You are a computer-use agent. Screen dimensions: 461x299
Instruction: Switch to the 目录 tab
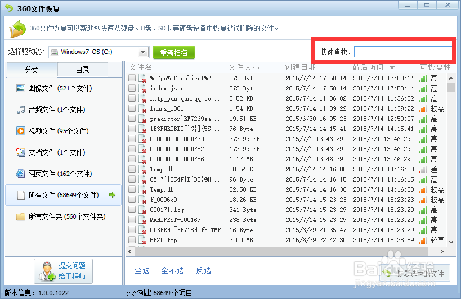tap(83, 70)
